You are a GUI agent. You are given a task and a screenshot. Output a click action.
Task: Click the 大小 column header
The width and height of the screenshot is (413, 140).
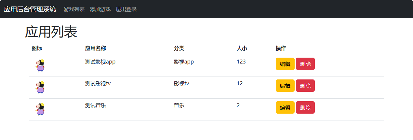tap(242, 49)
